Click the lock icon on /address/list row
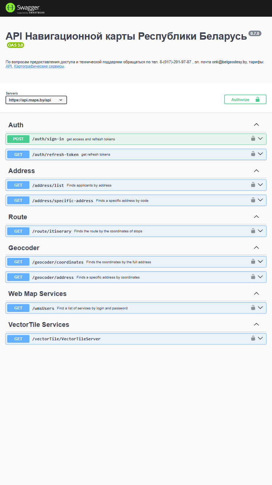 coord(253,184)
